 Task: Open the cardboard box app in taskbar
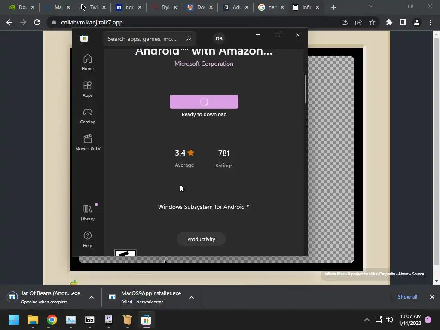pos(127,320)
